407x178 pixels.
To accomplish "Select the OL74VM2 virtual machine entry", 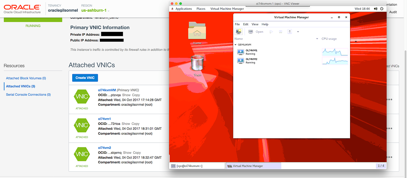I will [251, 61].
